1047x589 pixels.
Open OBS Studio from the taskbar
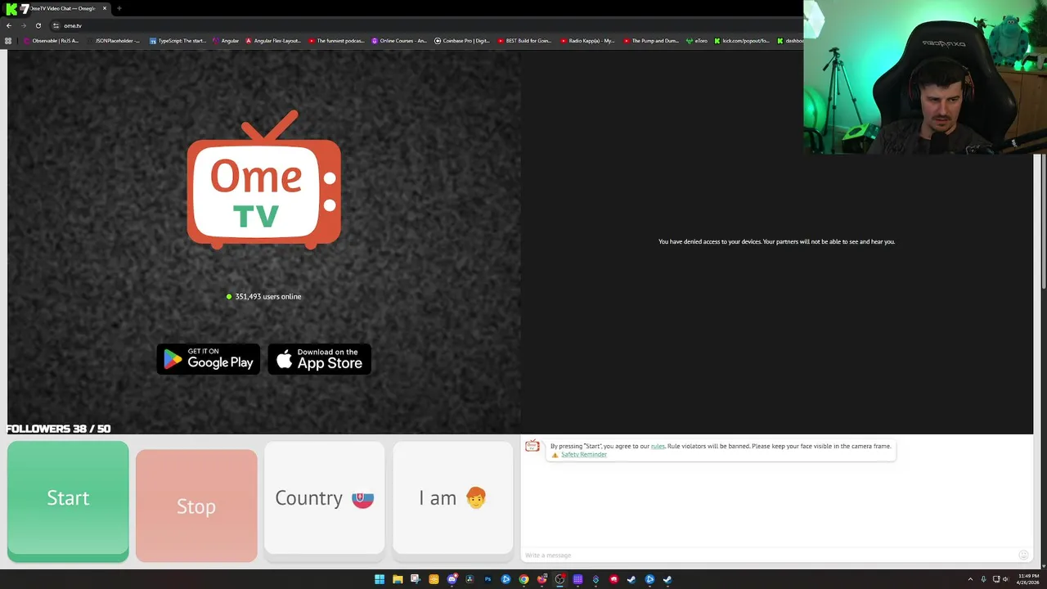pyautogui.click(x=559, y=579)
